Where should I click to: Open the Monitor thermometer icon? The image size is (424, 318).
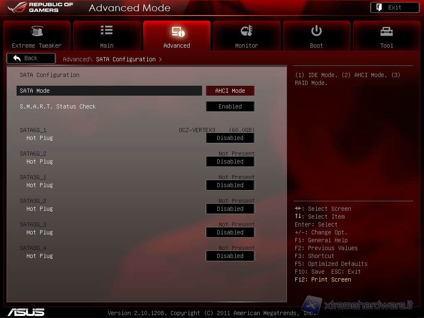pos(246,31)
